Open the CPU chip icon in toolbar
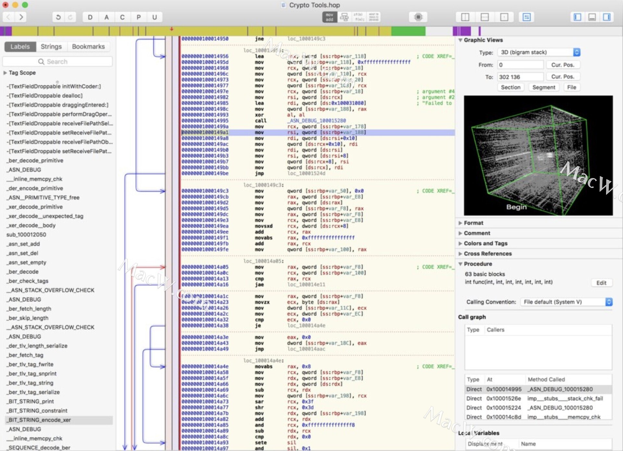Screen dimensions: 623x451 point(418,17)
